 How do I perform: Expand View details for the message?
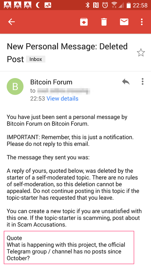62,99
